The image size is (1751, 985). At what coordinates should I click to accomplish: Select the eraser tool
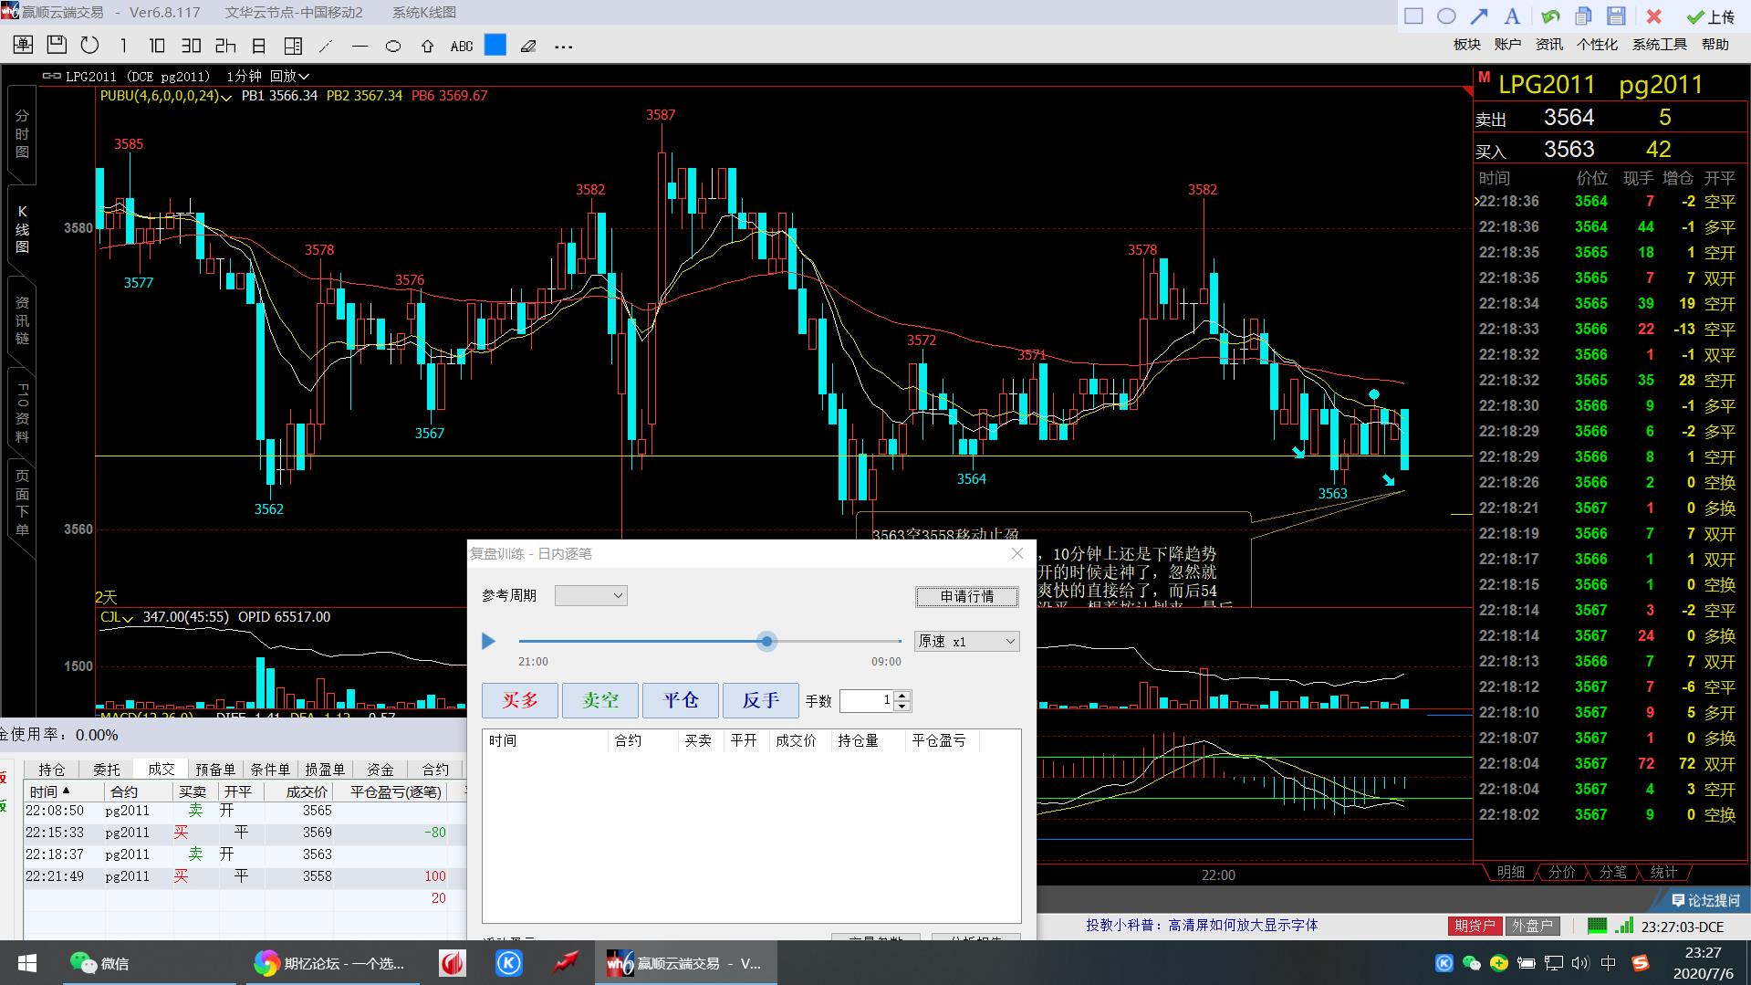[528, 46]
